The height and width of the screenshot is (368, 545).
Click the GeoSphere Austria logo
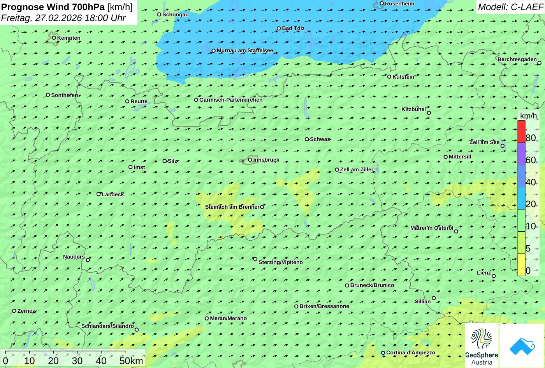click(x=482, y=346)
